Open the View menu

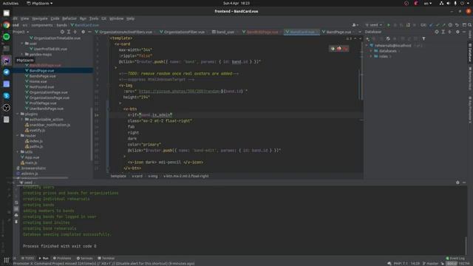pos(24,18)
